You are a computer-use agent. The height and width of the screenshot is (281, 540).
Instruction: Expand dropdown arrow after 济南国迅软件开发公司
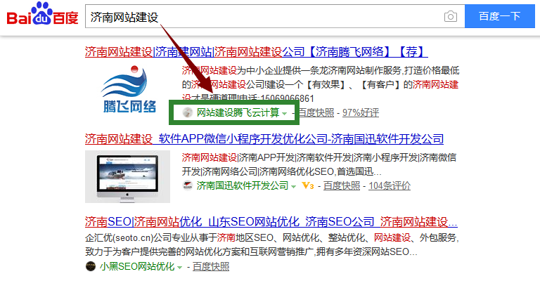294,186
